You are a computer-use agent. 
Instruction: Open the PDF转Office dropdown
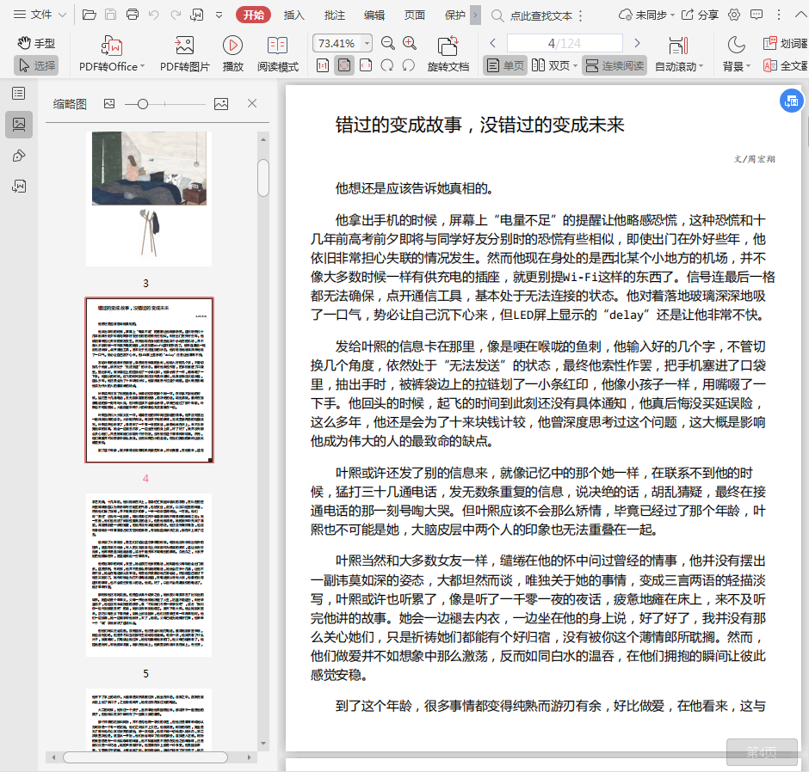pos(112,53)
